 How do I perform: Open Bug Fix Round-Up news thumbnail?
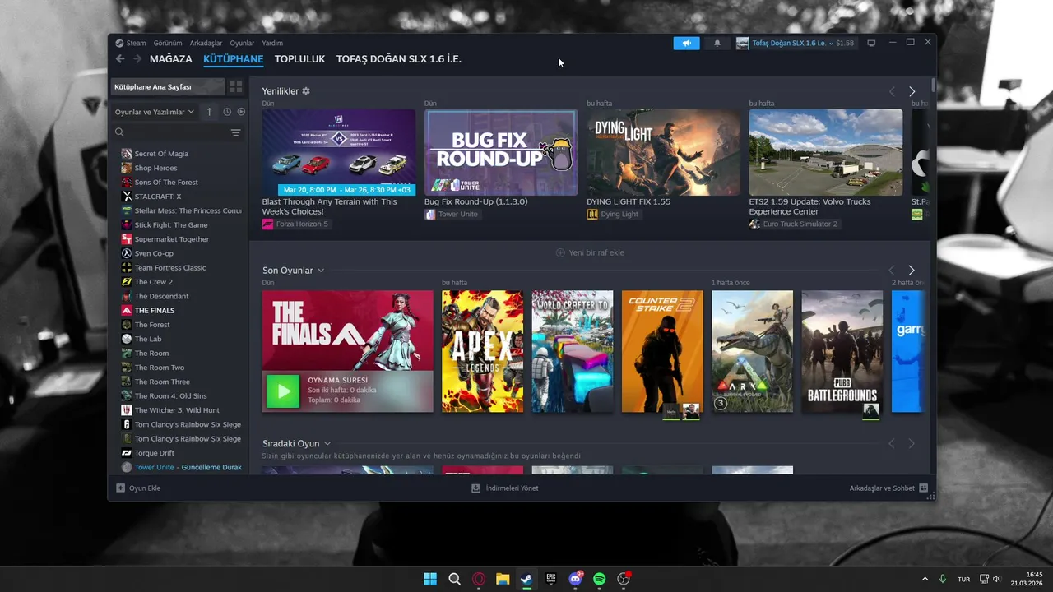tap(501, 152)
